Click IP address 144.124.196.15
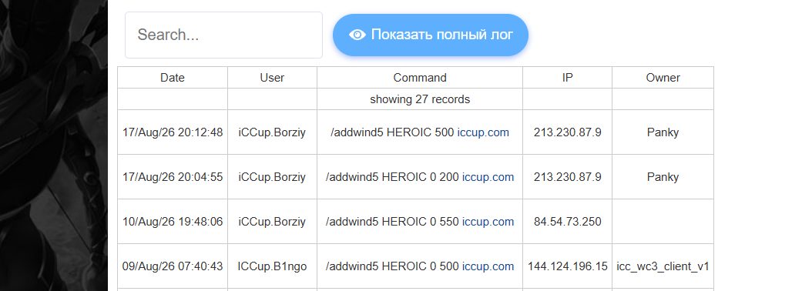The width and height of the screenshot is (802, 291). (567, 266)
